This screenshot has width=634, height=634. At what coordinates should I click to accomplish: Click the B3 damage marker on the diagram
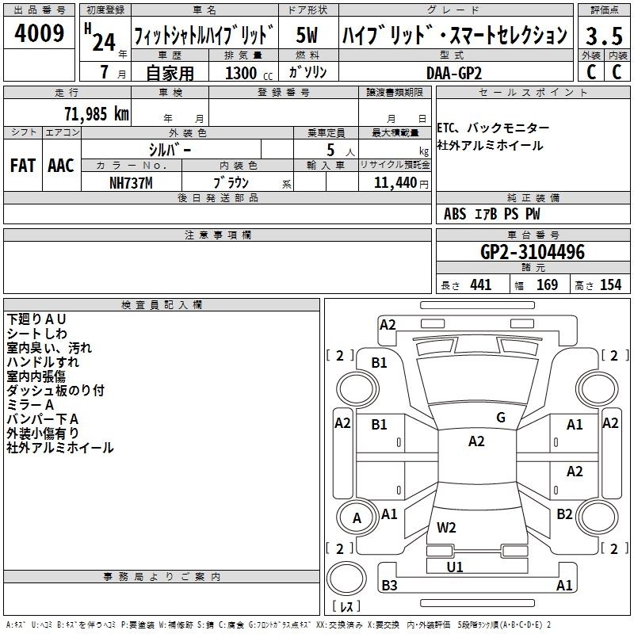tap(389, 586)
